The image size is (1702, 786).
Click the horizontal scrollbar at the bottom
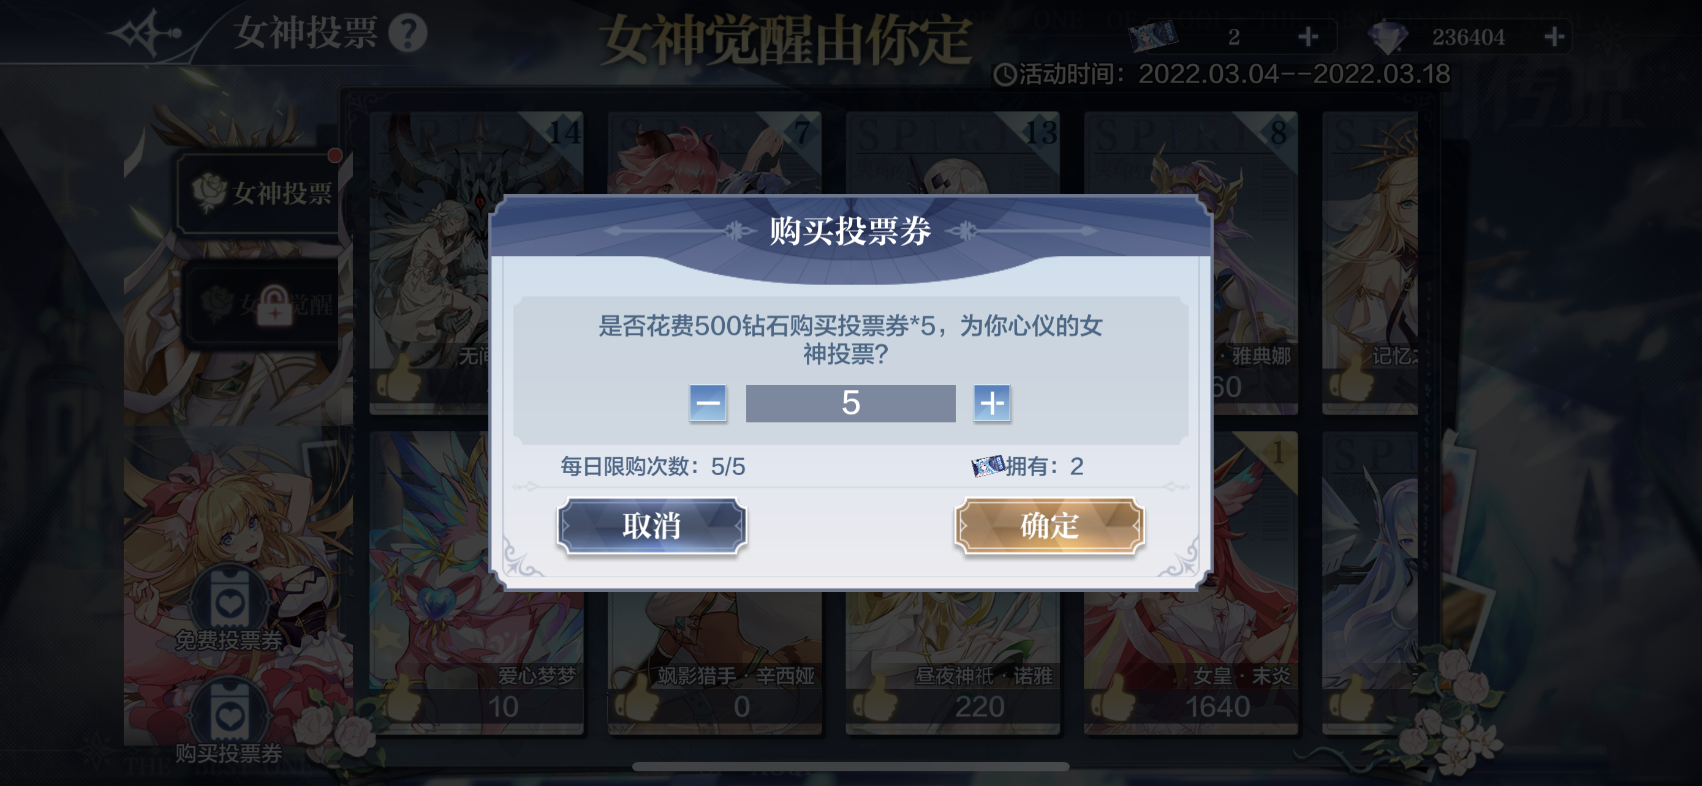pyautogui.click(x=850, y=767)
